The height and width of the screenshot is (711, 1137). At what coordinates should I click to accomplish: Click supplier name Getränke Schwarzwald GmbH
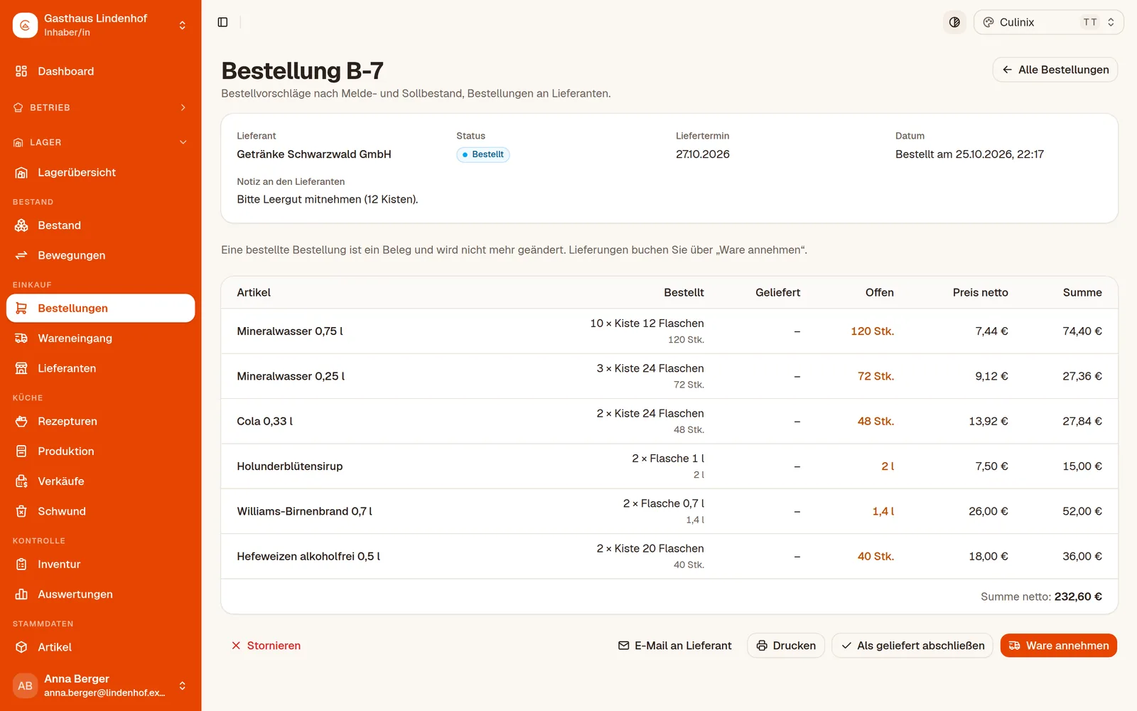(314, 154)
